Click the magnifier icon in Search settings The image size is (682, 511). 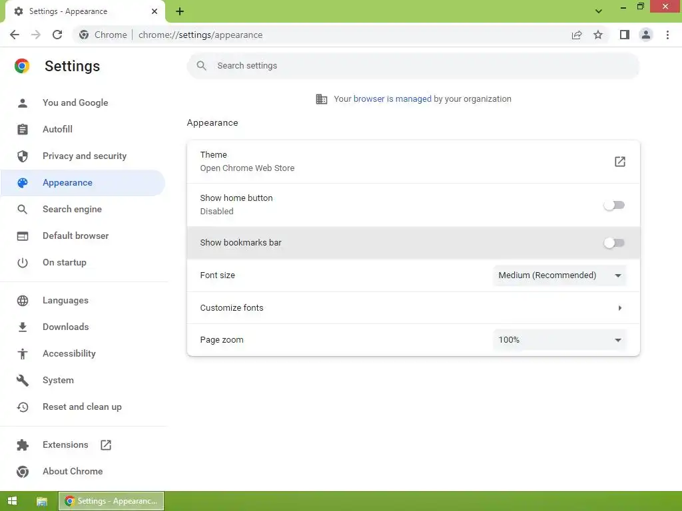tap(201, 66)
